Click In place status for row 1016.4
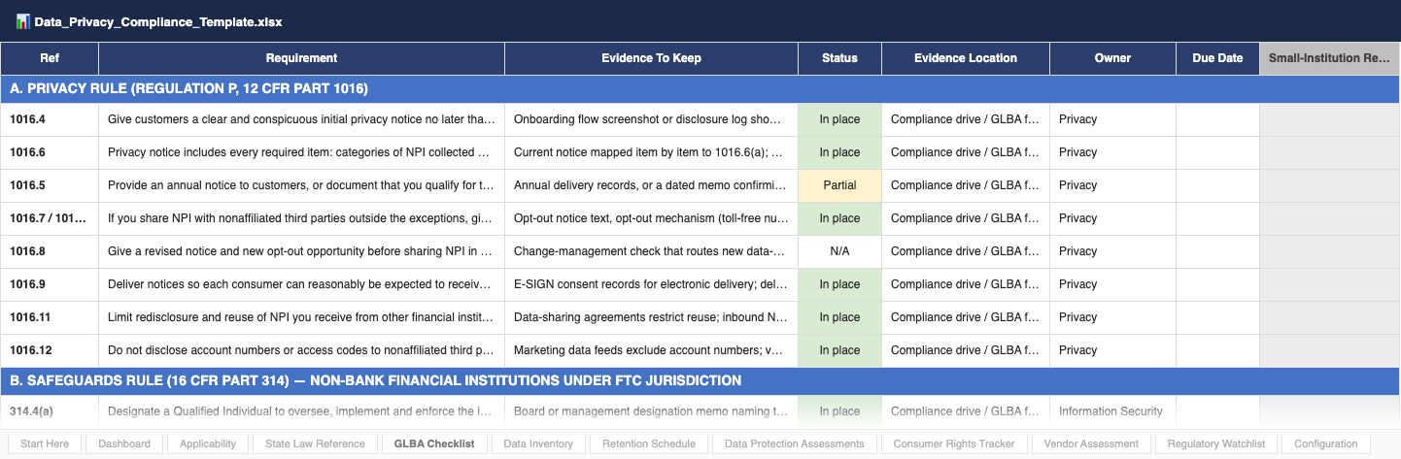Viewport: 1401px width, 459px height. pos(839,119)
